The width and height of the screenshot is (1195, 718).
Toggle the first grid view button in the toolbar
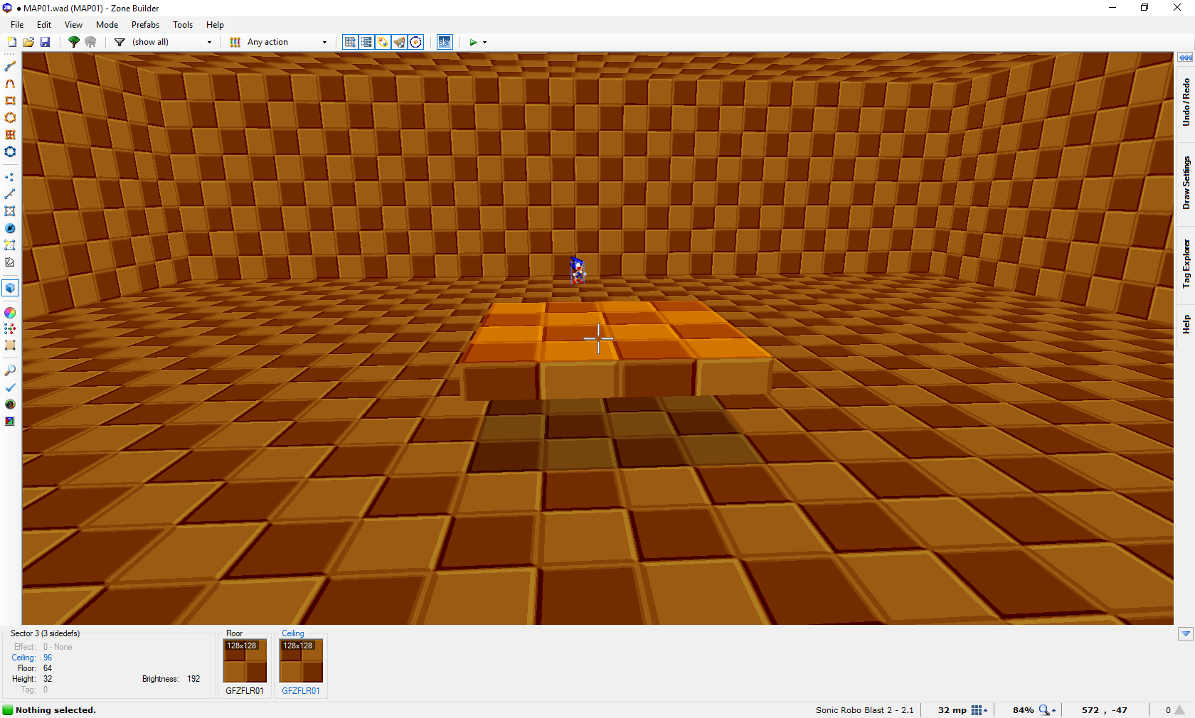[x=350, y=42]
